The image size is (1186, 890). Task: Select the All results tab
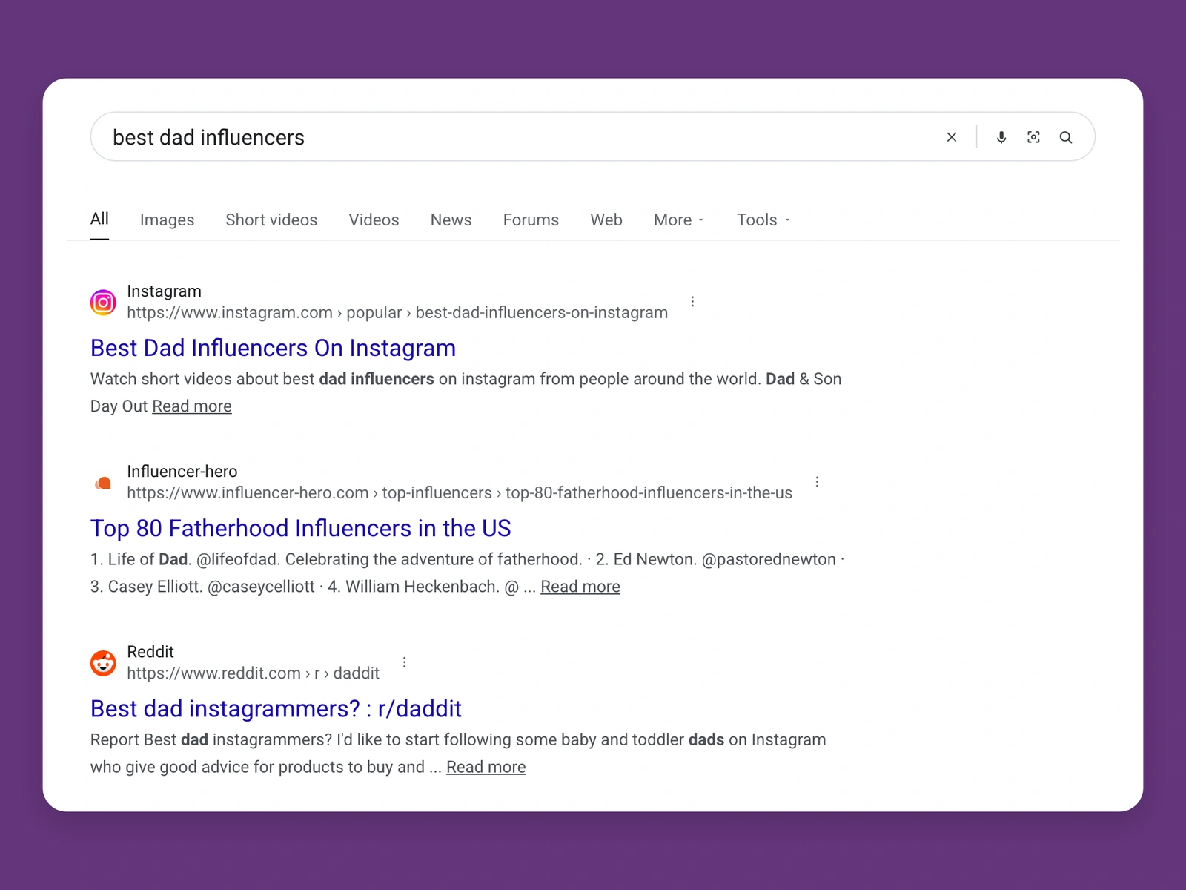point(99,219)
